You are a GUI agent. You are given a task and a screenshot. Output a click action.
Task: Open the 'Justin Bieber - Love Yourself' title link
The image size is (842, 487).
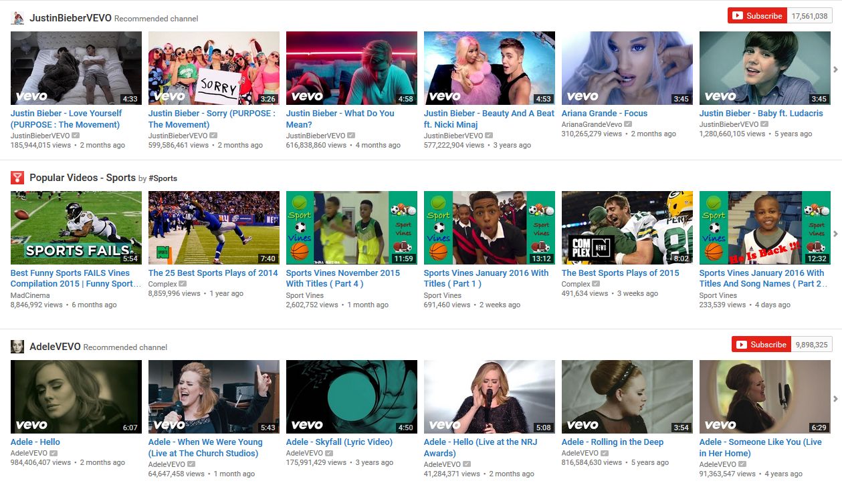click(66, 119)
